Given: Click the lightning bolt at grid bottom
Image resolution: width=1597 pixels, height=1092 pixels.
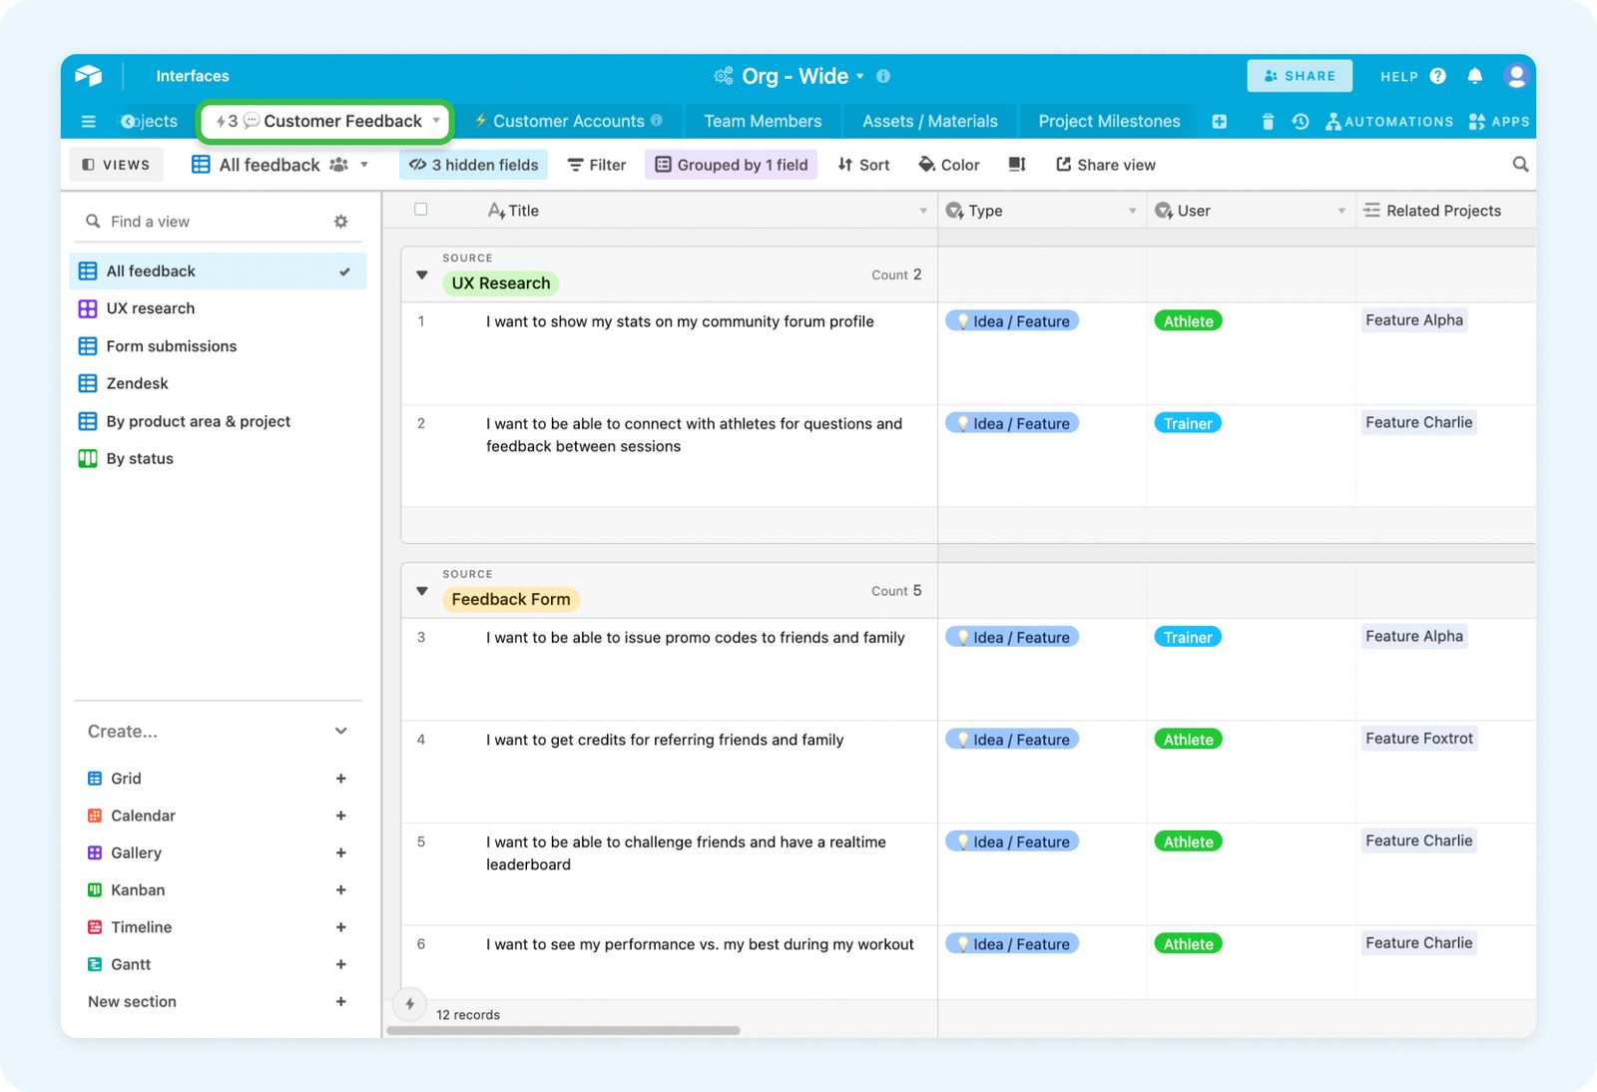Looking at the screenshot, I should (410, 1004).
